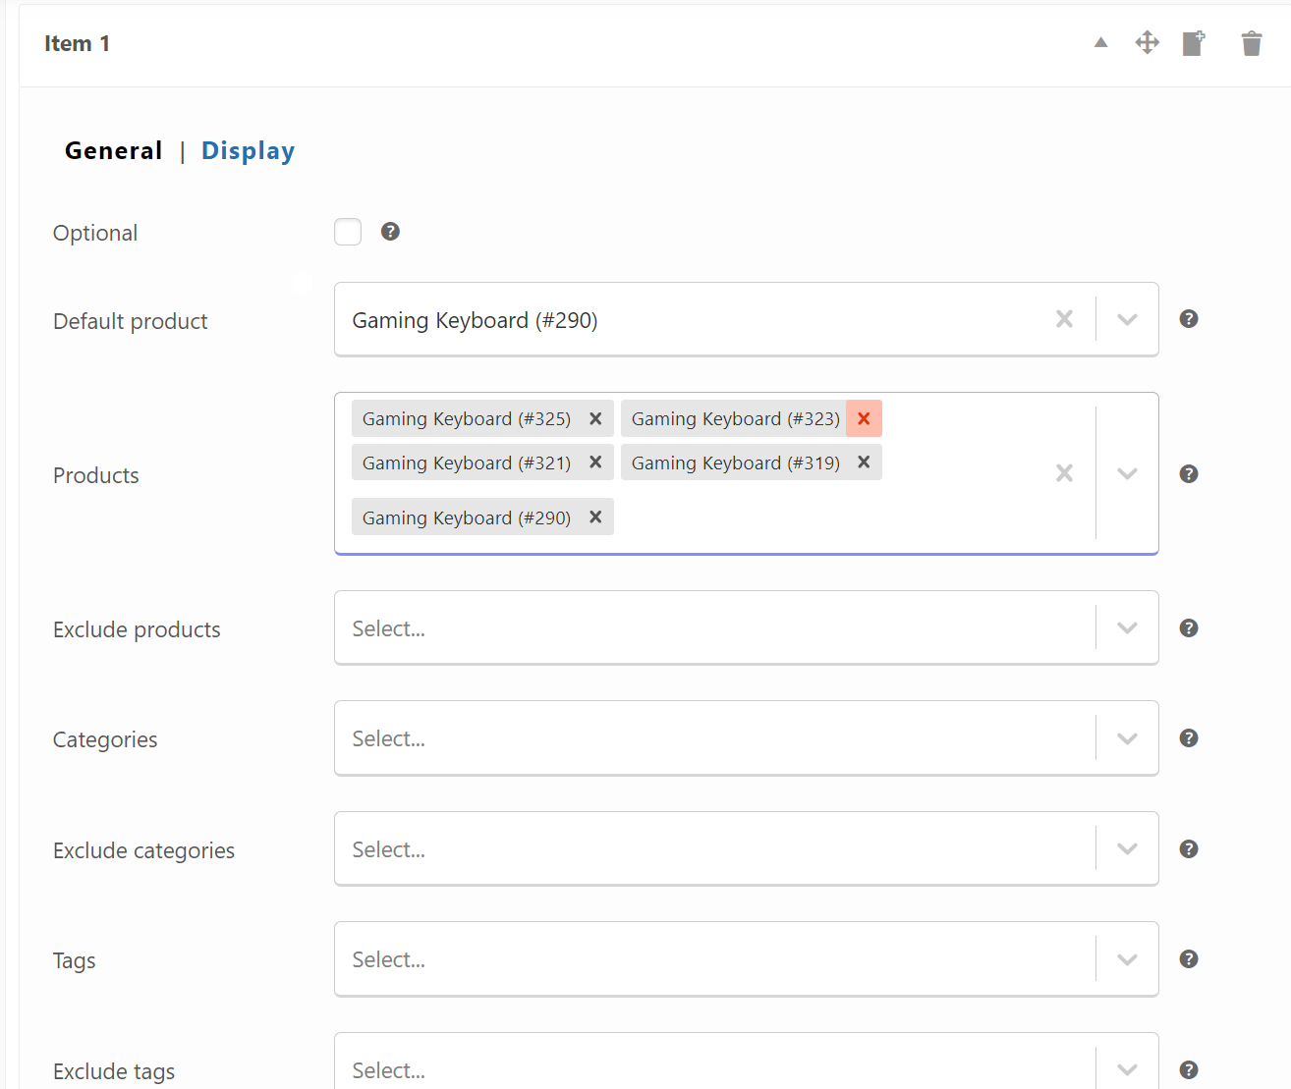Delete Item 1 with the trash icon
Screen dimensions: 1291x1089
coord(1251,43)
